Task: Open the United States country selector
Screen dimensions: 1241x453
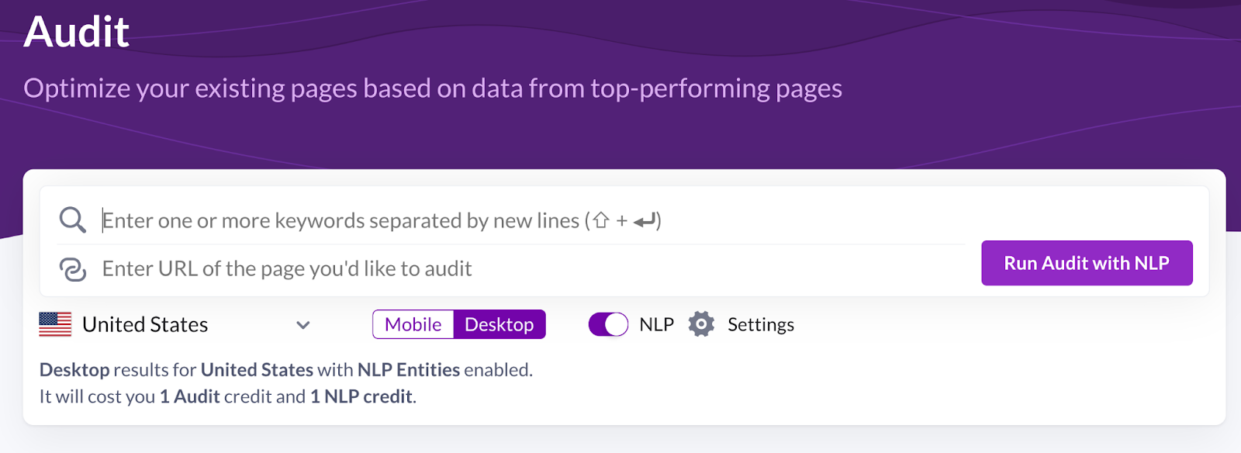Action: (175, 324)
